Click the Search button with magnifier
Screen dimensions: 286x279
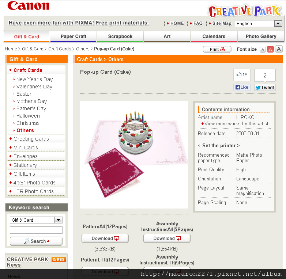click(x=36, y=241)
